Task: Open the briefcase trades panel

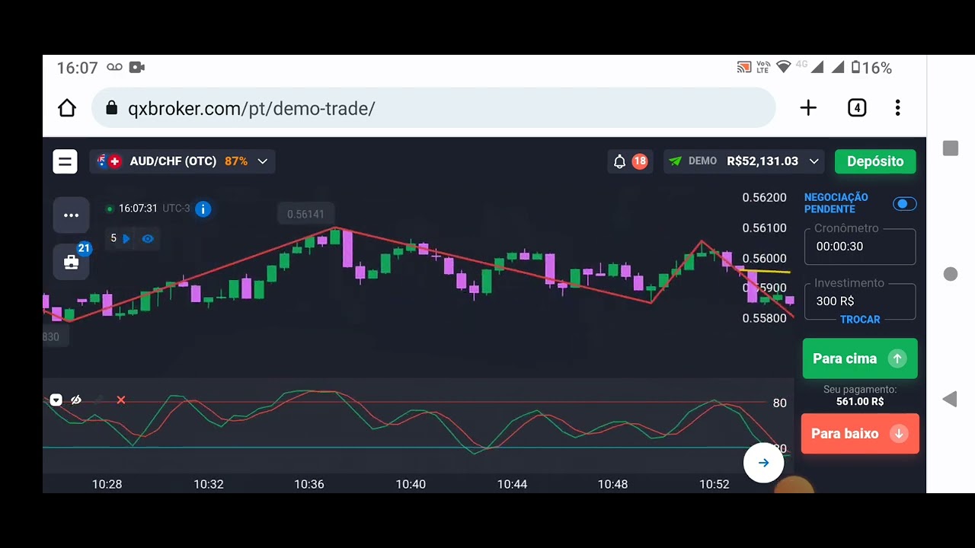Action: pyautogui.click(x=71, y=262)
